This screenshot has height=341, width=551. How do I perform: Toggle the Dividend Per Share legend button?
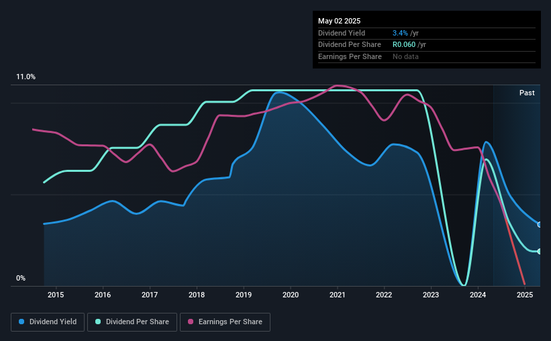pyautogui.click(x=132, y=322)
